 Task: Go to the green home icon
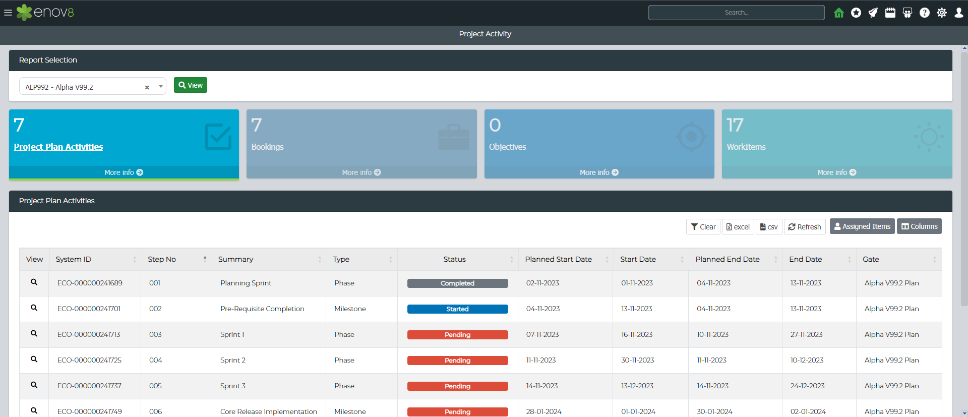pos(839,13)
